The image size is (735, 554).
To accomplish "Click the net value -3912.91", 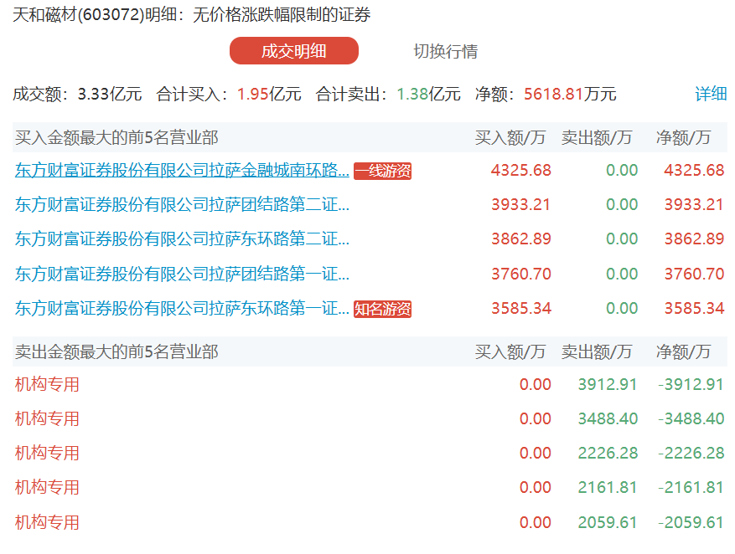I will pos(691,384).
